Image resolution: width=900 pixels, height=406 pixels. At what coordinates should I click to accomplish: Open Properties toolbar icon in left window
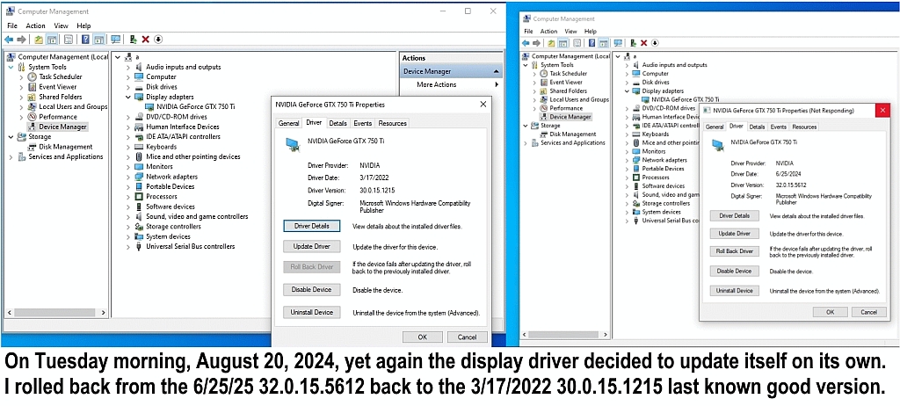[69, 40]
